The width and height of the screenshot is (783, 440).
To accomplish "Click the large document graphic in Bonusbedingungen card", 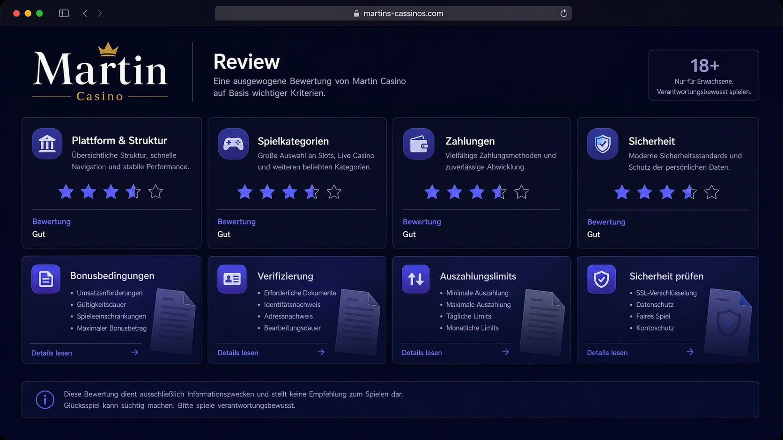I will pos(173,322).
